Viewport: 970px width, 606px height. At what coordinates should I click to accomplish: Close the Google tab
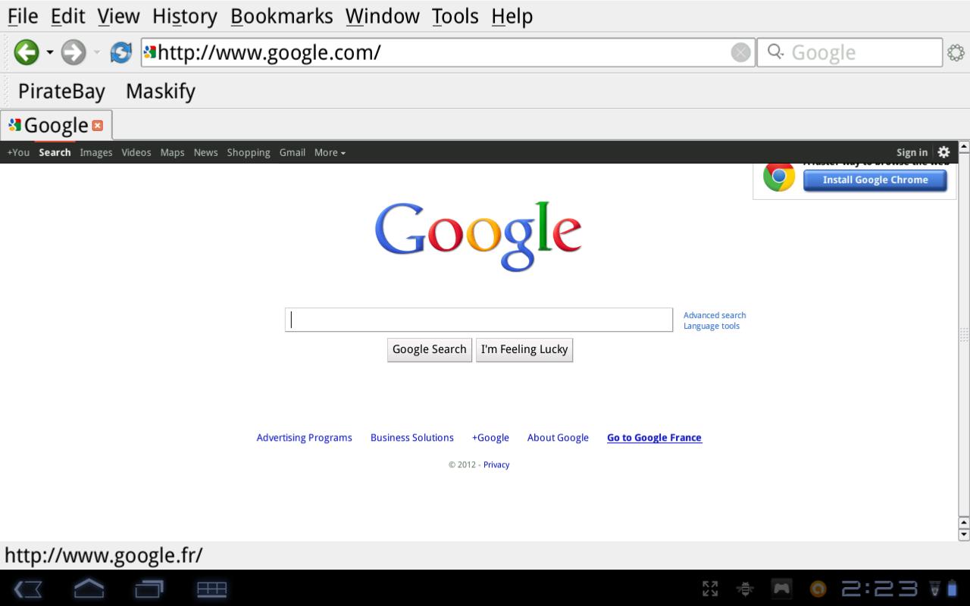coord(97,125)
